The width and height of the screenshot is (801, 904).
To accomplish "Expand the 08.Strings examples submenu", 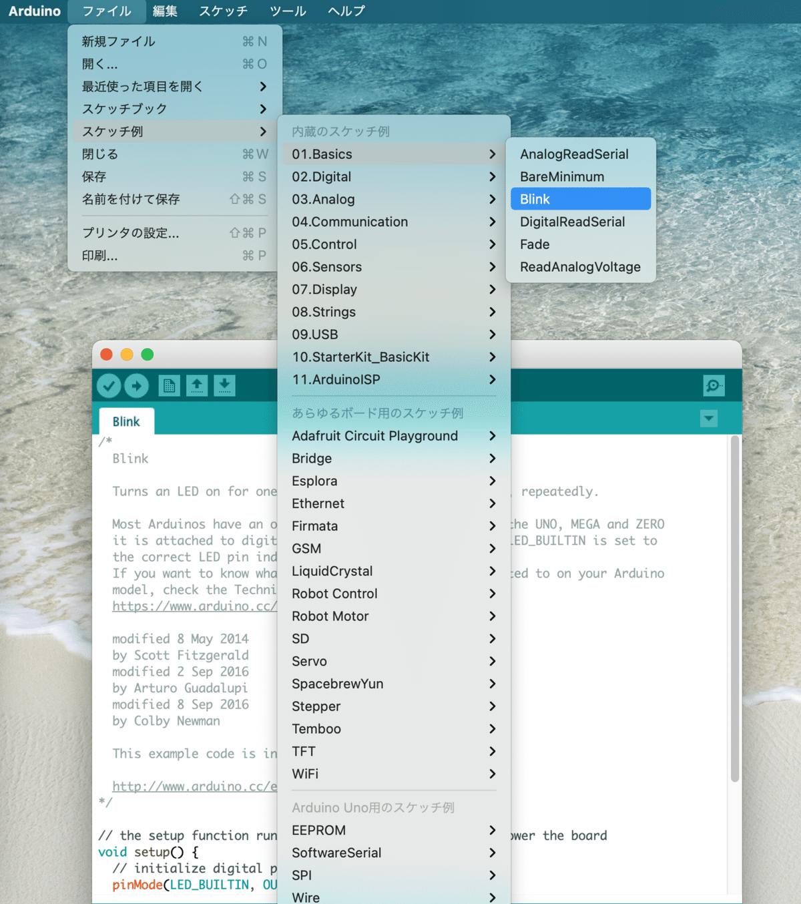I will click(x=394, y=312).
